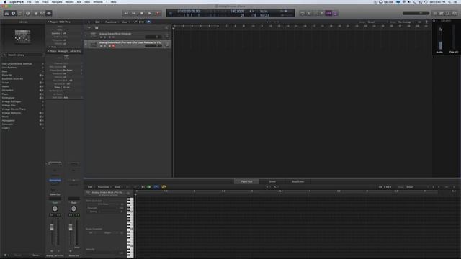Open the tracks area Edit menu
Screen dimensions: 461x259
(x=98, y=22)
